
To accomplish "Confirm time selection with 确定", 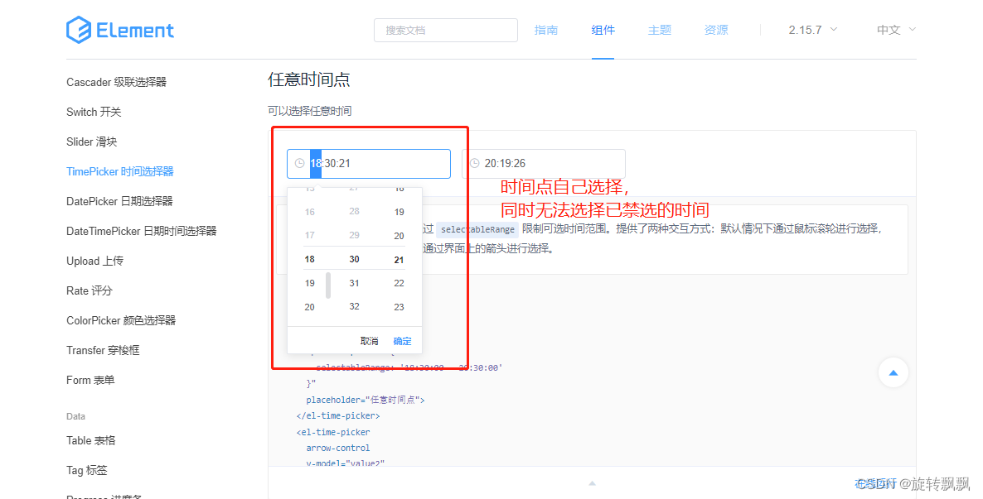I will [x=403, y=341].
